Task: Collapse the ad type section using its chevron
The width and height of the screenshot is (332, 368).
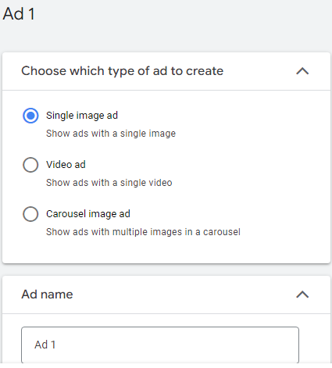Action: click(x=302, y=71)
